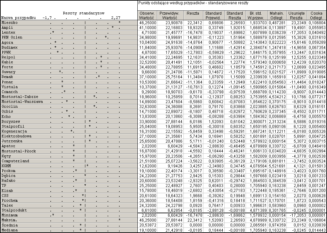Select the Średnia summary row label
The image size is (327, 233).
9,225
